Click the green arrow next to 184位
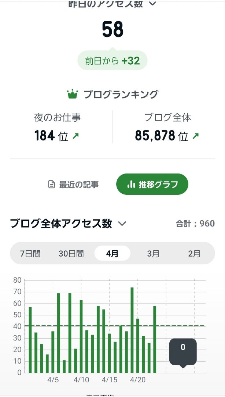 76,136
